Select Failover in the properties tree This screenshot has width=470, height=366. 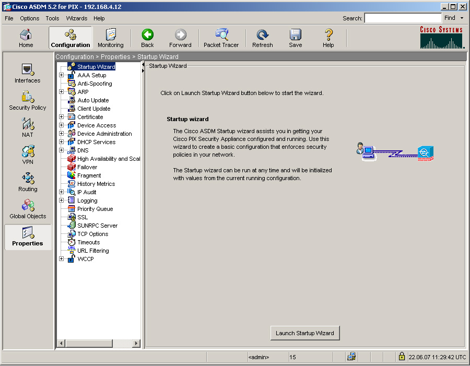coord(87,167)
